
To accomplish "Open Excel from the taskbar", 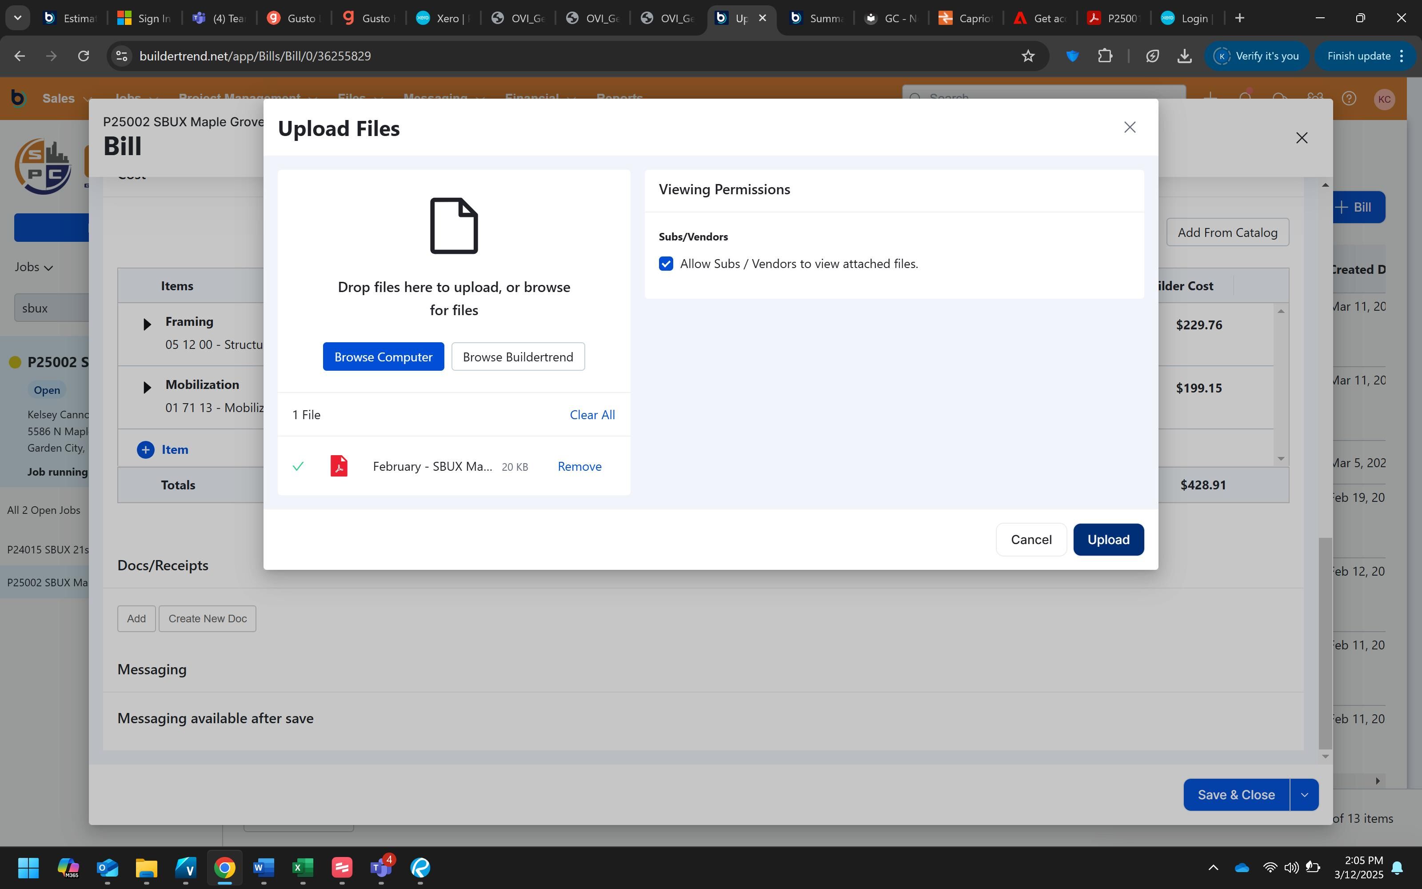I will (303, 867).
